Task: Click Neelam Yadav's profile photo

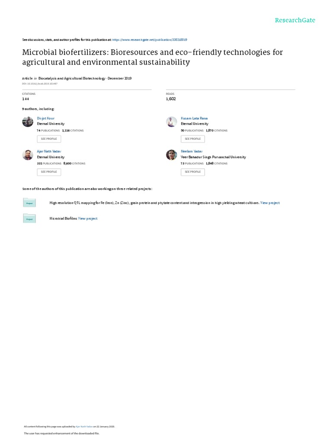Action: tap(172, 155)
